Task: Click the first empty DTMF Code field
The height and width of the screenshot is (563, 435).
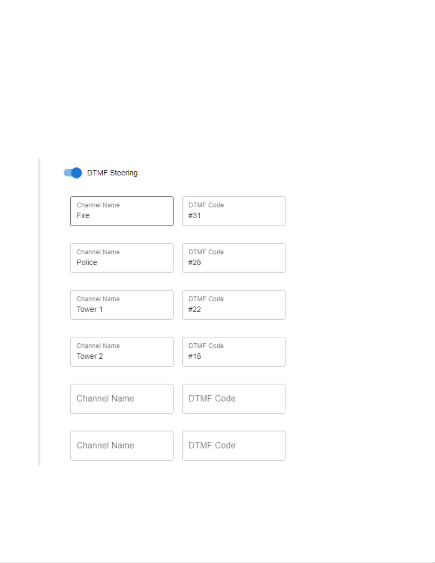Action: (x=234, y=399)
